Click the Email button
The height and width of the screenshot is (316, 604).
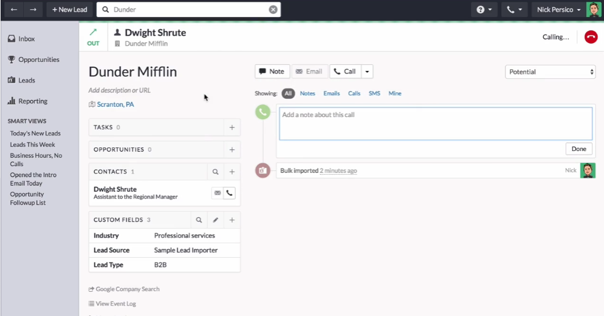tap(309, 72)
